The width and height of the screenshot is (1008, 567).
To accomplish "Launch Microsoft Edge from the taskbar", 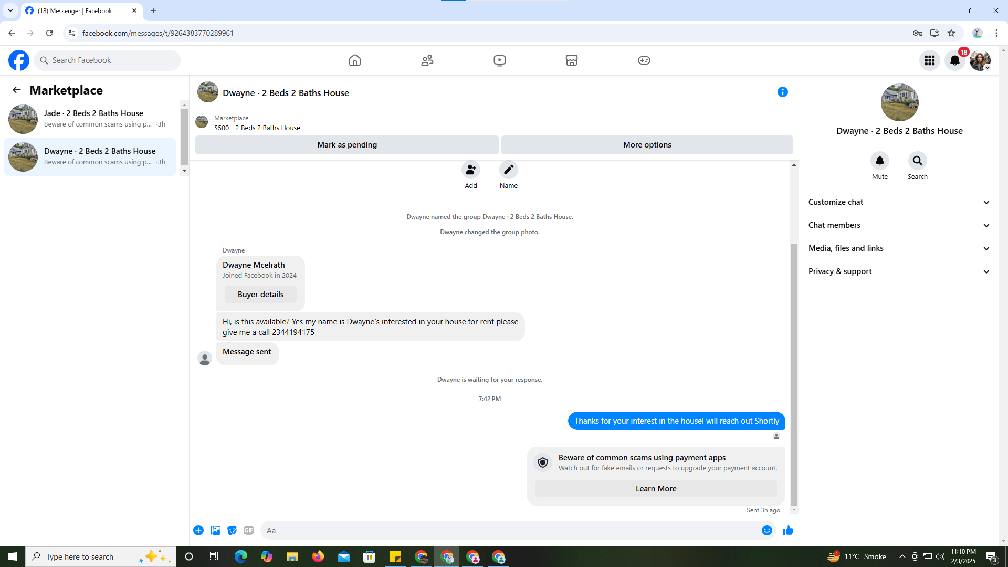I will [240, 556].
